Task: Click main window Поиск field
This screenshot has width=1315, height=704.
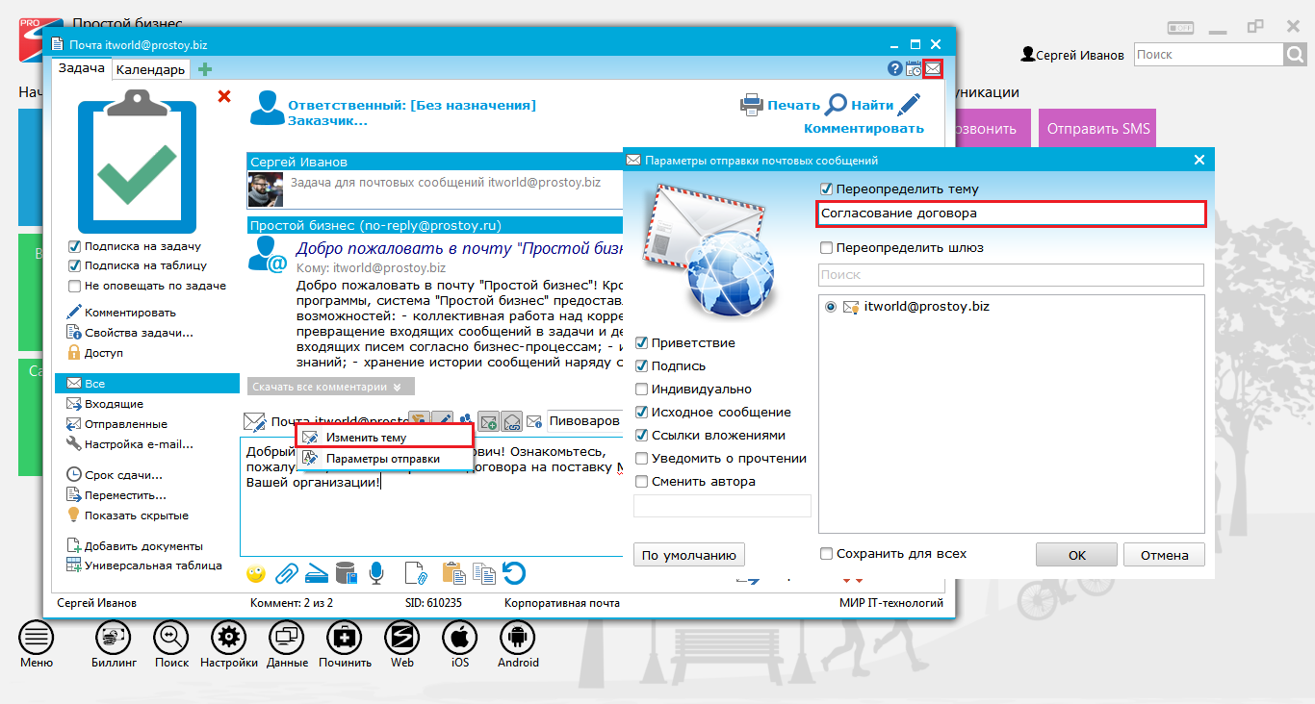Action: (x=1208, y=55)
